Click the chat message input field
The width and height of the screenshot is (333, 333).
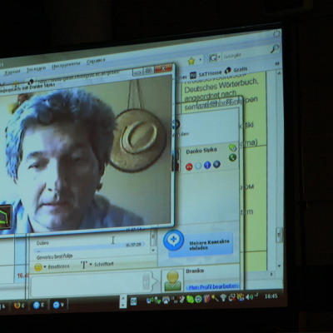[x=92, y=283]
